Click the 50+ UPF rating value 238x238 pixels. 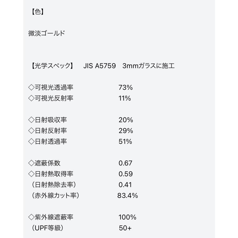[x=125, y=228]
